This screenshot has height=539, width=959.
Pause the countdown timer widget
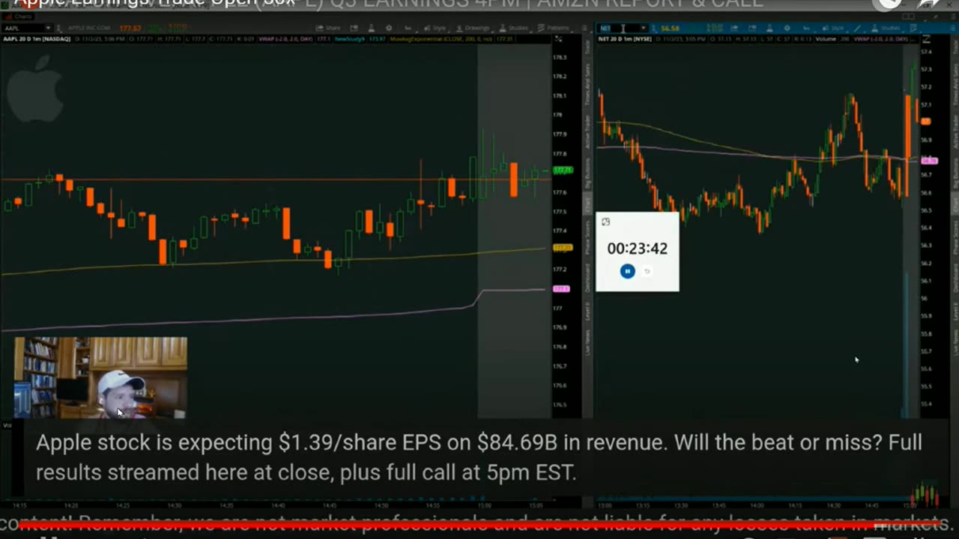(x=628, y=271)
